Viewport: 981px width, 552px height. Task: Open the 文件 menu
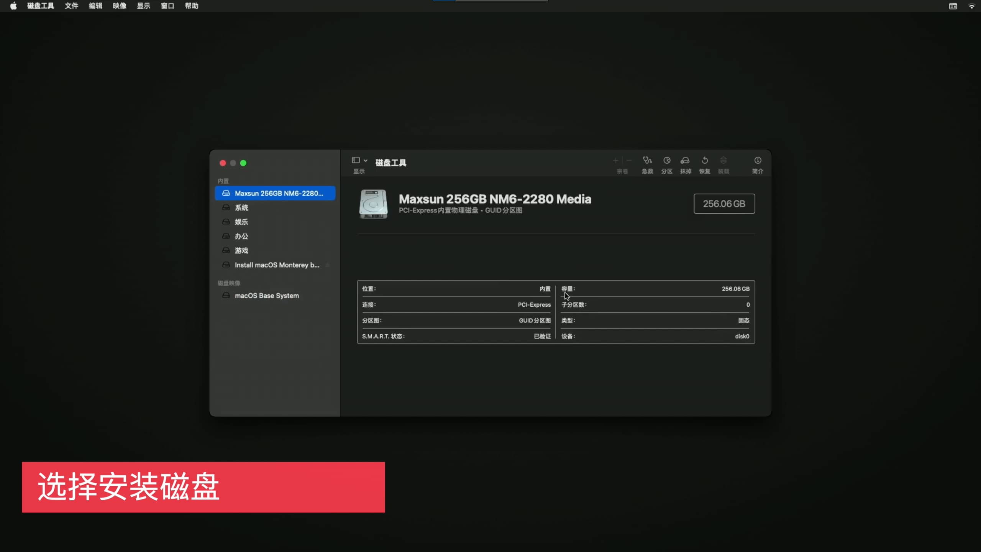[x=71, y=6]
